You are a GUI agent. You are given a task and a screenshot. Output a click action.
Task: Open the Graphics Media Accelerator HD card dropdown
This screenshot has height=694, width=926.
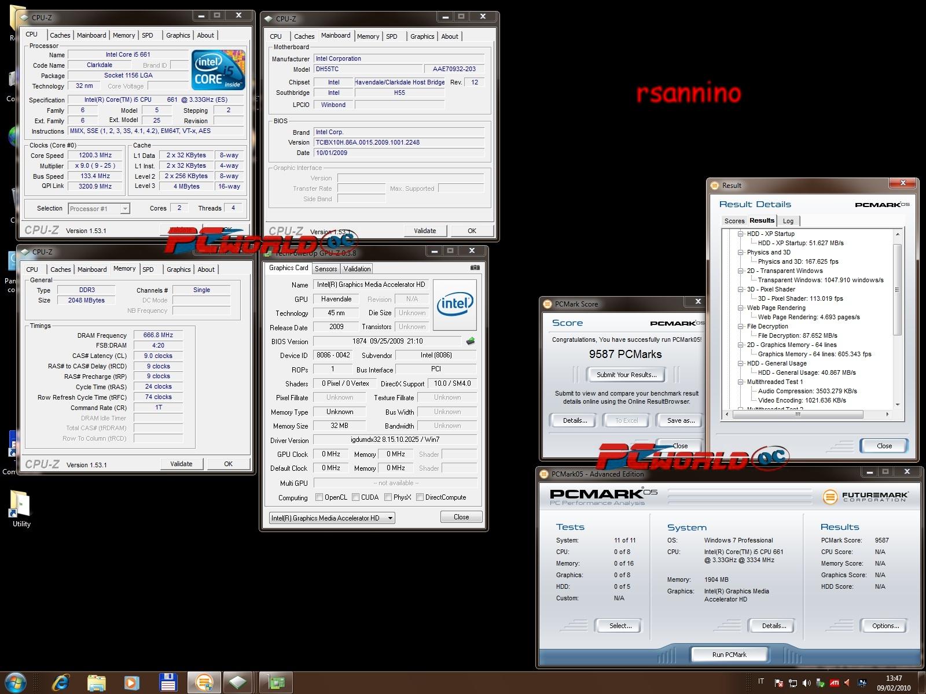point(332,518)
